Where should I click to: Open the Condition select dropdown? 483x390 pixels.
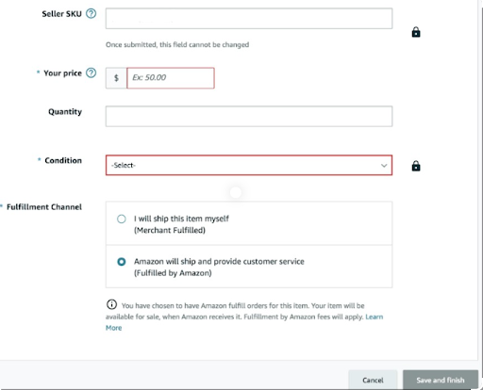249,165
